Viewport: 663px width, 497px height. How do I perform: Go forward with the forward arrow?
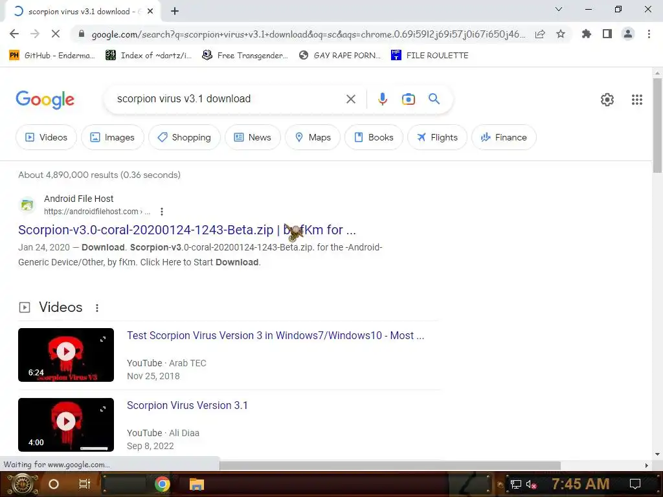point(35,34)
